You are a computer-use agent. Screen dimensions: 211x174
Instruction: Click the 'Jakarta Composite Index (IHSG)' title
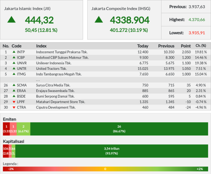121,9
